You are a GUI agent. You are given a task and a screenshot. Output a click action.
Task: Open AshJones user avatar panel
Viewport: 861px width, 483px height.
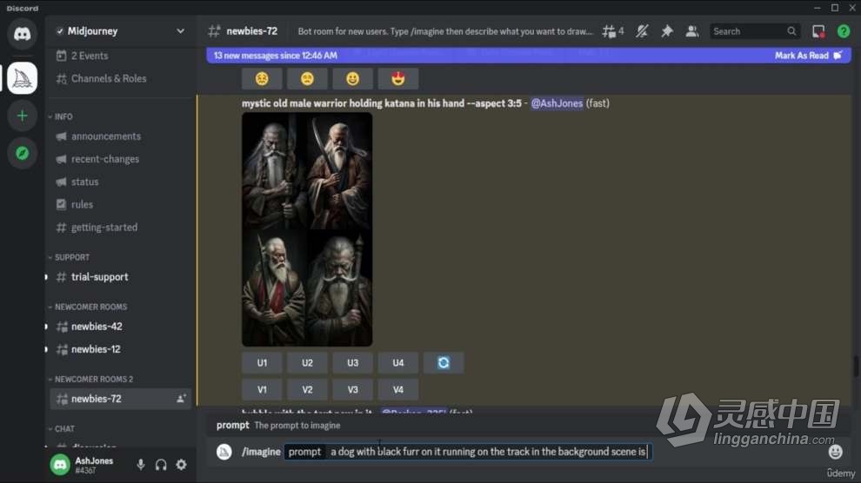point(60,465)
